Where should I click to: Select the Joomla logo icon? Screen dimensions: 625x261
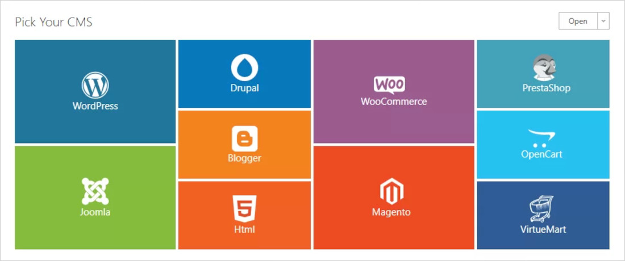(x=95, y=191)
